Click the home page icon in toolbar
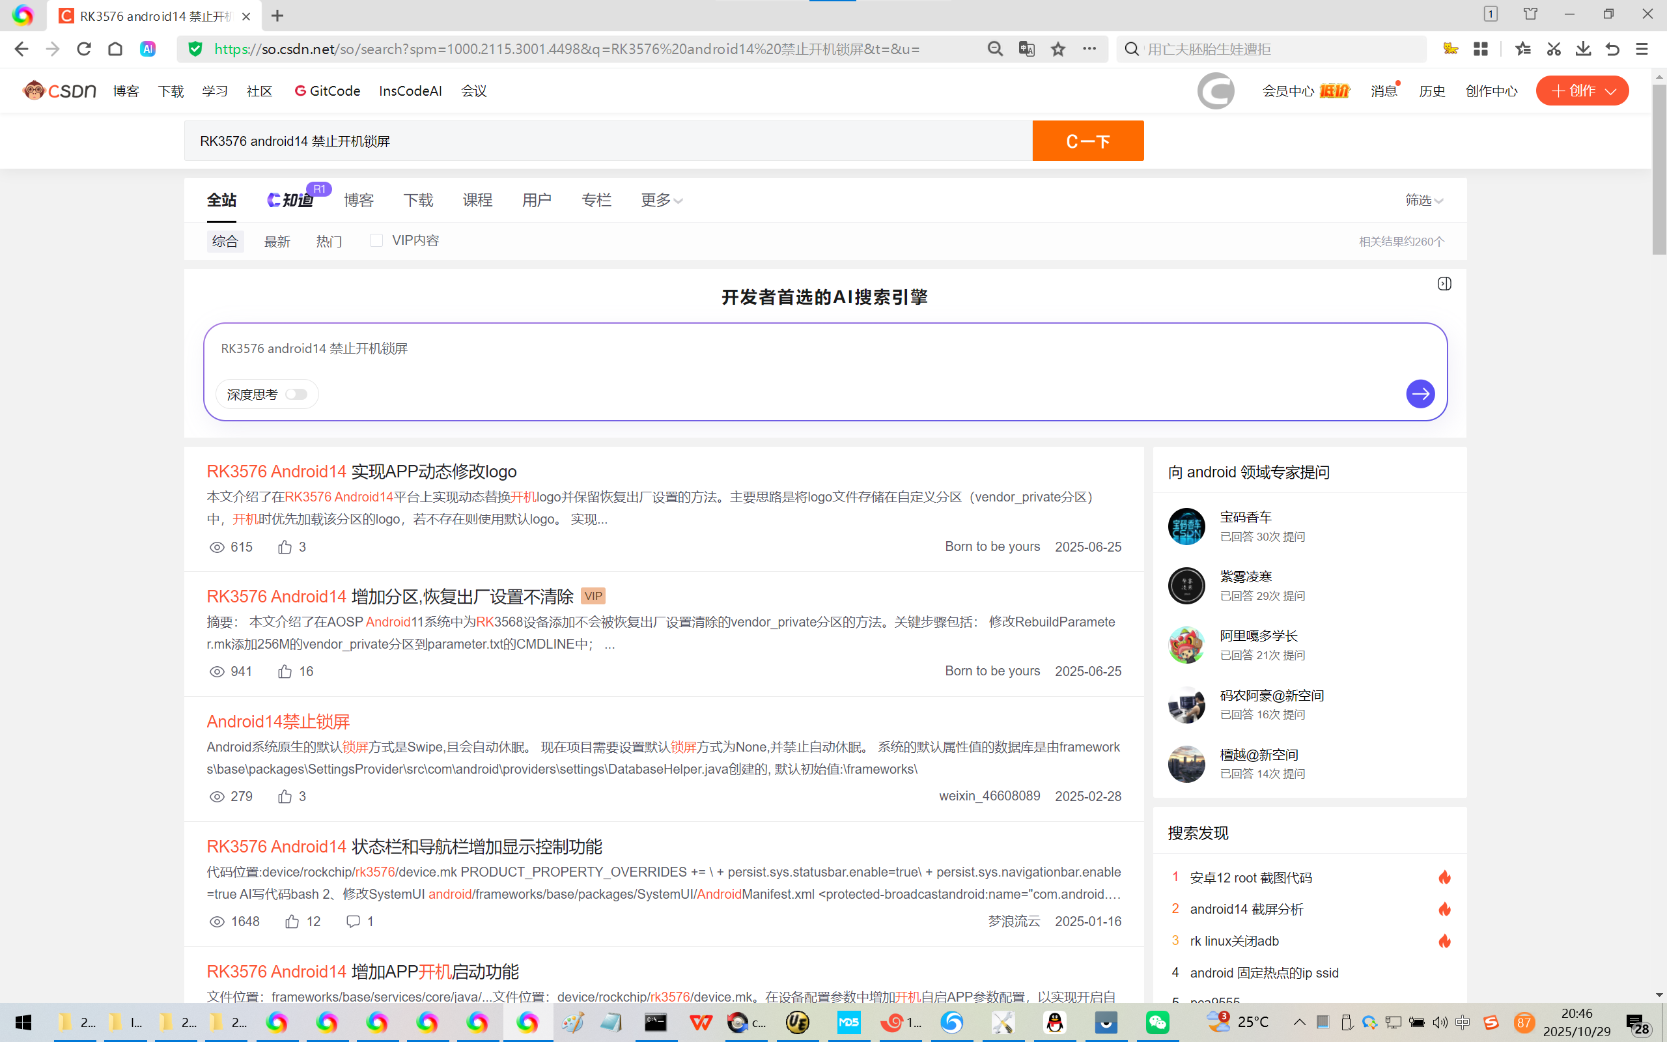Screen dimensions: 1667x1042 click(x=115, y=49)
